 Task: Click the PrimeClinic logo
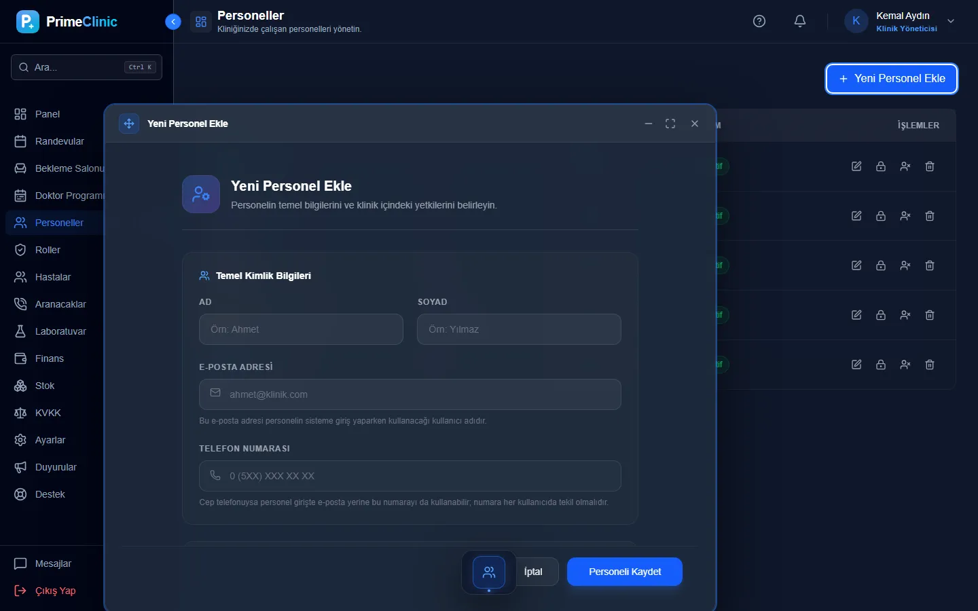coord(67,22)
